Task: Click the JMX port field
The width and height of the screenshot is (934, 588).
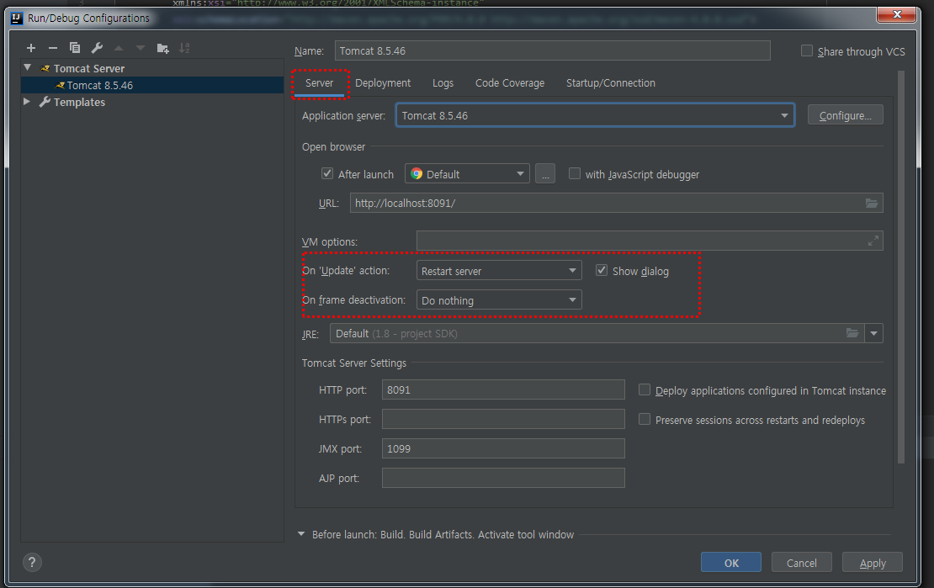Action: pos(503,448)
